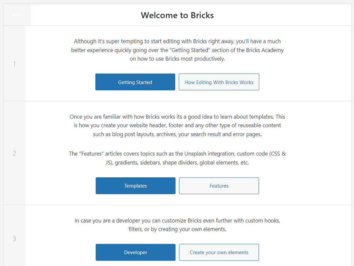
Task: Click the 1.3.7 version badge
Action: tap(17, 15)
